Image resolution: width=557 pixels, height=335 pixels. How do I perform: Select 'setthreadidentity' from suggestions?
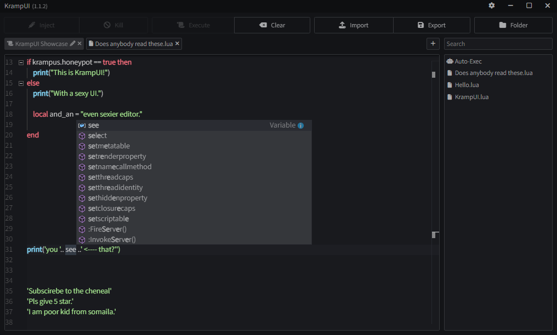[194, 188]
